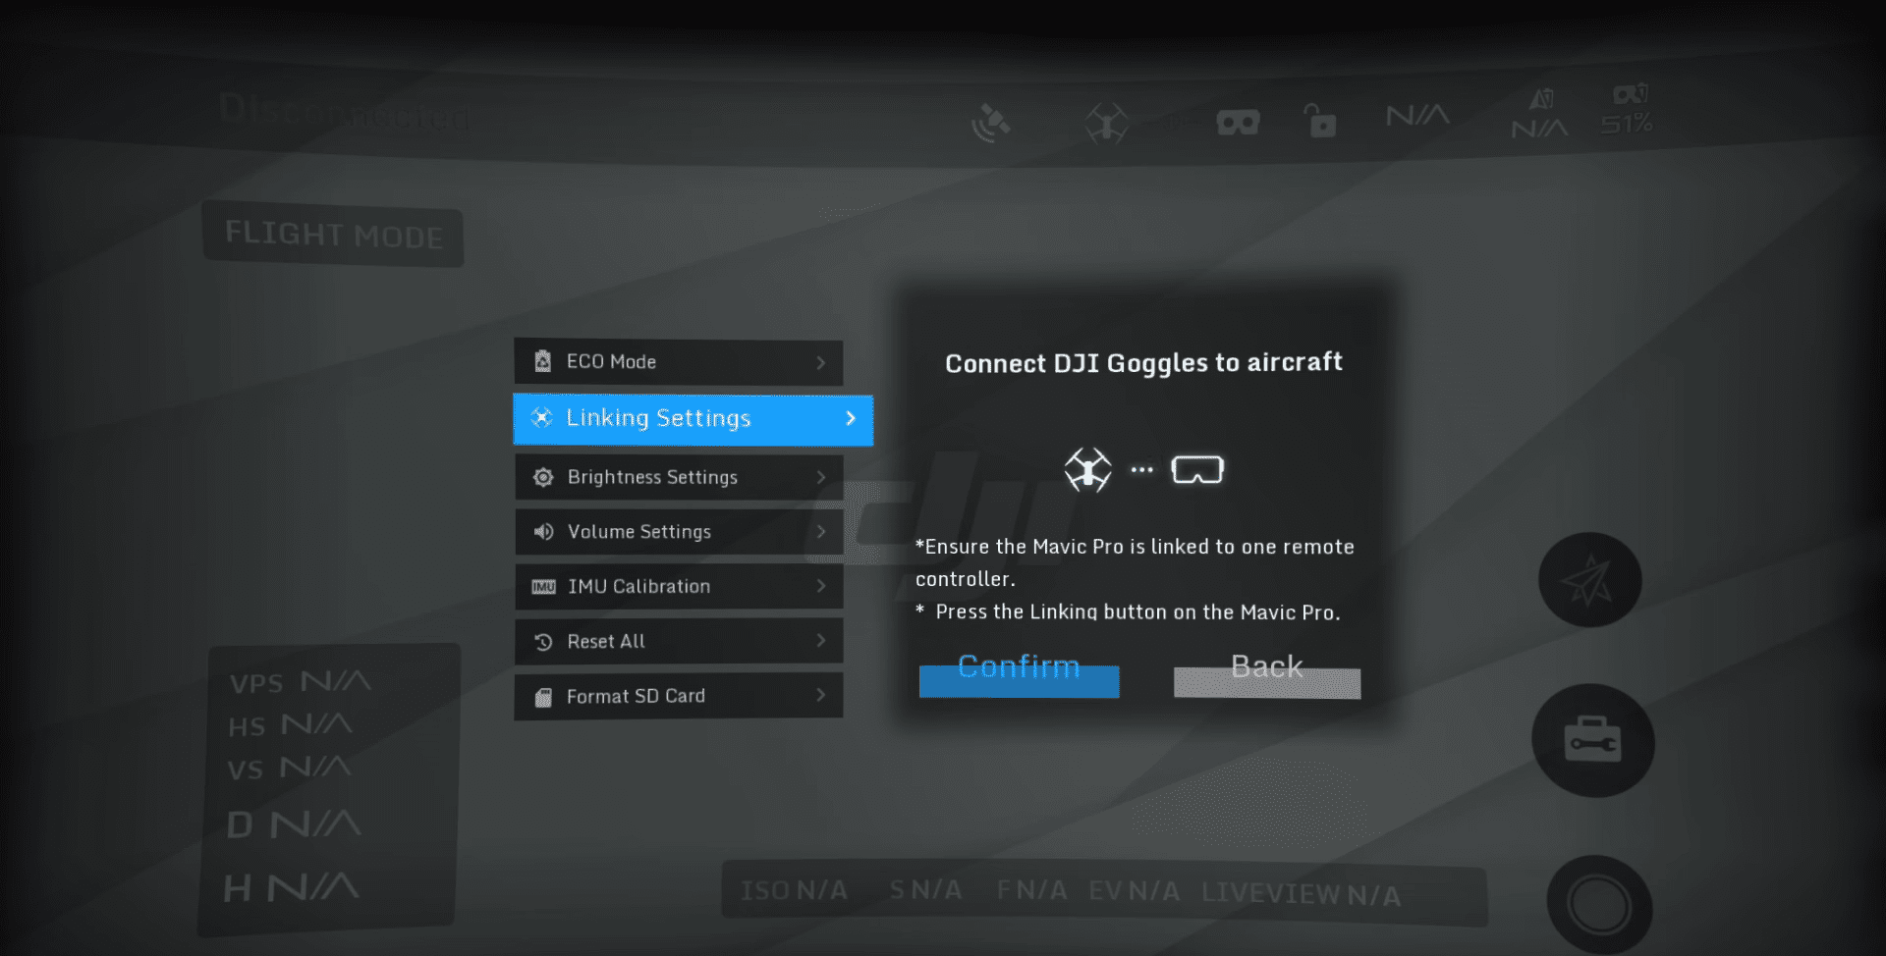This screenshot has height=956, width=1886.
Task: Click the Back button in dialog
Action: coord(1267,674)
